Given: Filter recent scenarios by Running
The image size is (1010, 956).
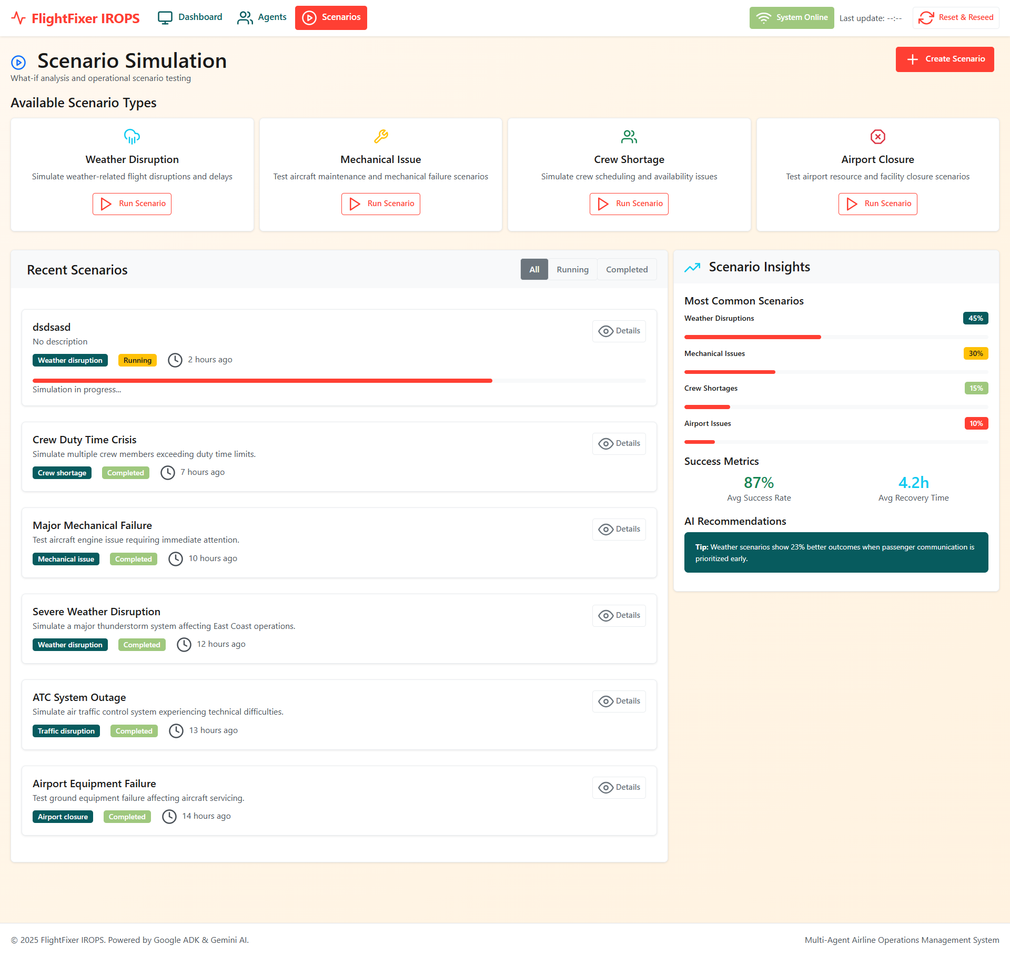Looking at the screenshot, I should click(572, 270).
